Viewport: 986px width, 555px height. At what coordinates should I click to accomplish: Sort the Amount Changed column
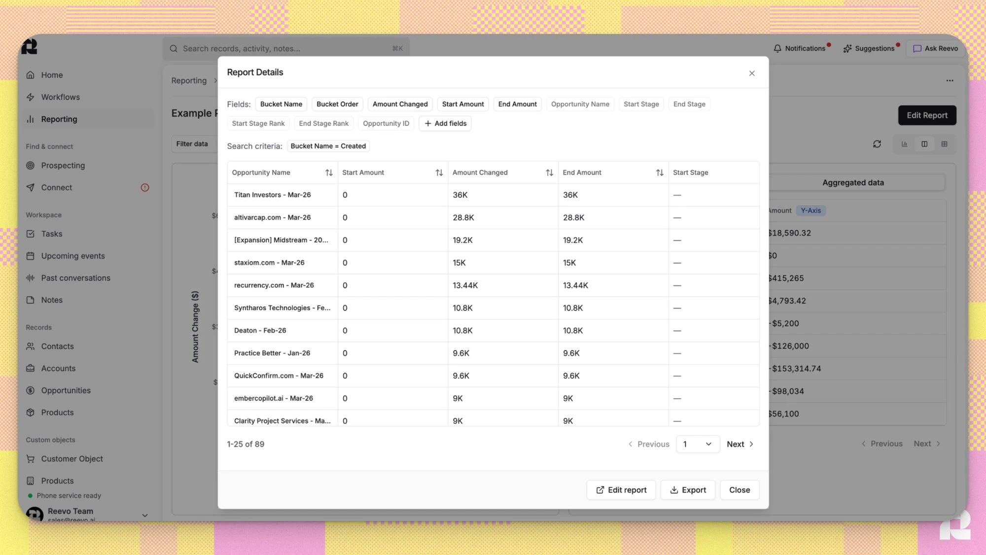click(x=549, y=173)
